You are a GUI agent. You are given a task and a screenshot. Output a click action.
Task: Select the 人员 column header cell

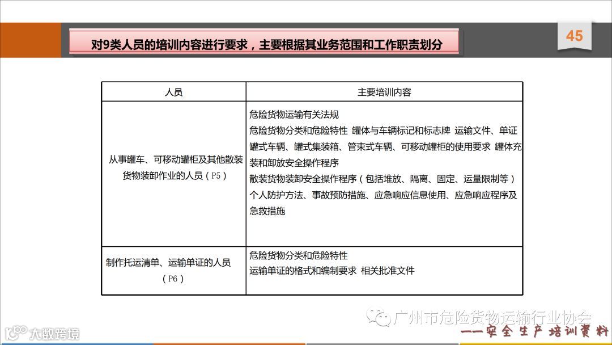[x=174, y=92]
